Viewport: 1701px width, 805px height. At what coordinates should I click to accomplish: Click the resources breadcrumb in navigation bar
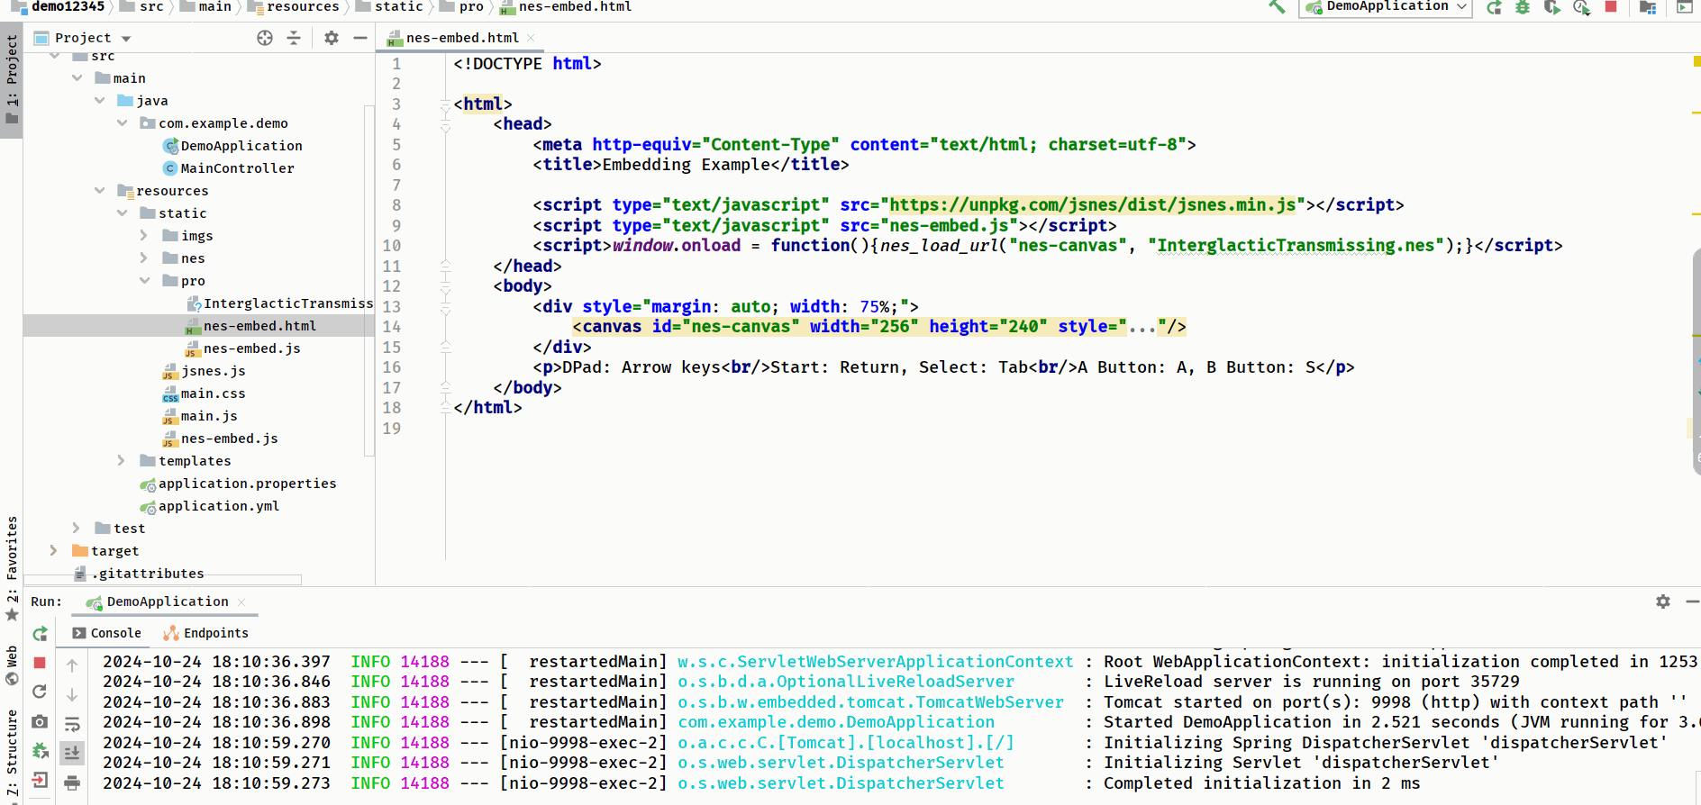(293, 6)
